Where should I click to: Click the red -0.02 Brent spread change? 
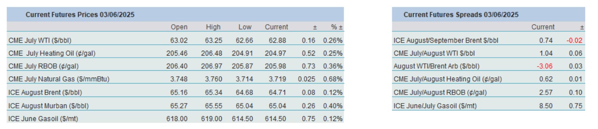click(574, 40)
